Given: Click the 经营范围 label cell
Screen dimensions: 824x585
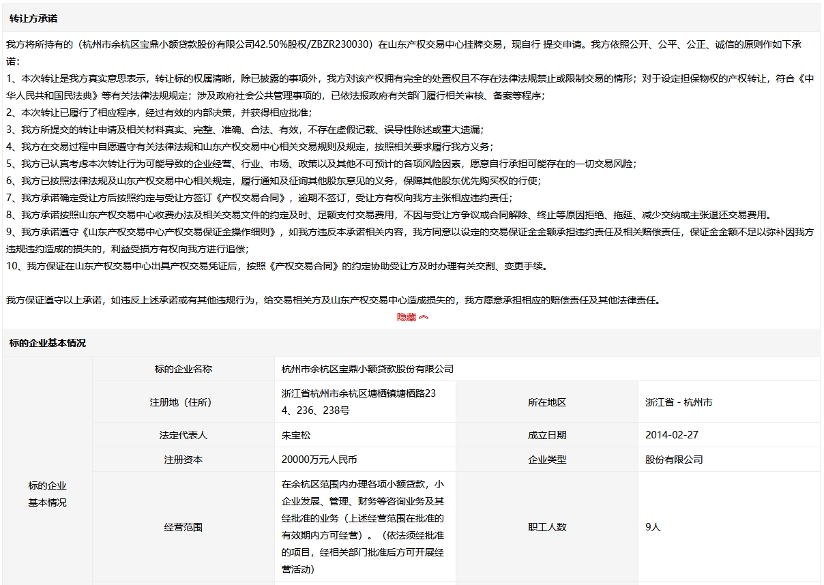Looking at the screenshot, I should pos(183,527).
